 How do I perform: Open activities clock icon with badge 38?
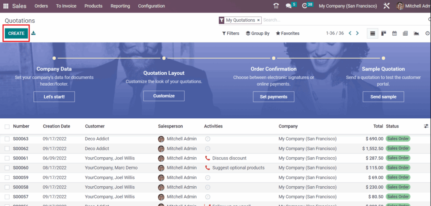tap(304, 6)
